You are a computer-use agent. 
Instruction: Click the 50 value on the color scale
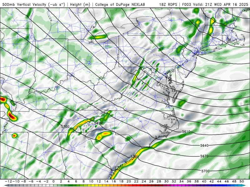(x=242, y=181)
